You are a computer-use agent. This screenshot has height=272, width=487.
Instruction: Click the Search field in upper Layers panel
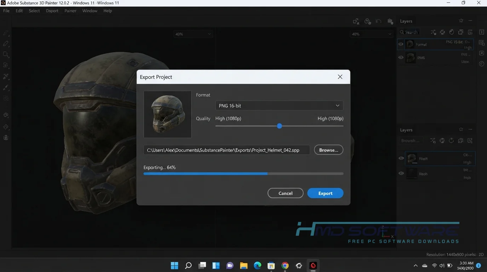click(x=410, y=32)
